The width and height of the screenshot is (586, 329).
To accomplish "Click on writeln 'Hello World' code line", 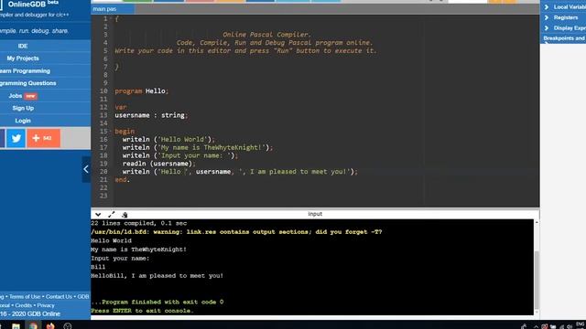I will [x=168, y=140].
